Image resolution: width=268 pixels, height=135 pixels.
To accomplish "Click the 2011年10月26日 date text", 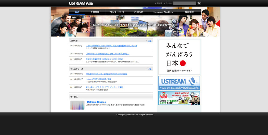I will [77, 74].
